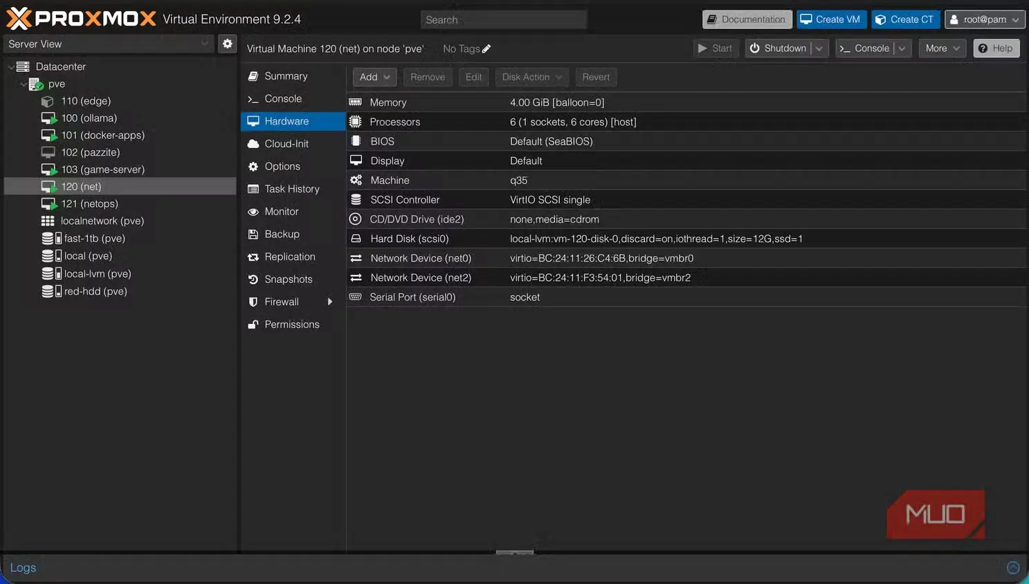Open the Console tab in the side menu
Image resolution: width=1029 pixels, height=584 pixels.
tap(293, 99)
